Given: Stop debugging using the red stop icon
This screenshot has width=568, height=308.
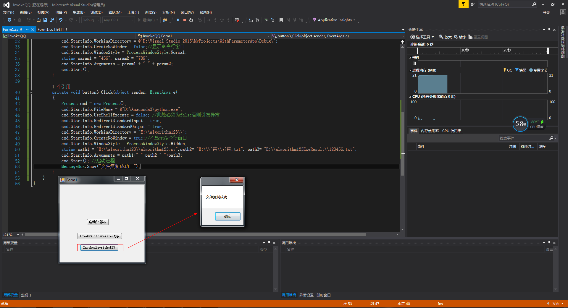Looking at the screenshot, I should click(x=185, y=20).
